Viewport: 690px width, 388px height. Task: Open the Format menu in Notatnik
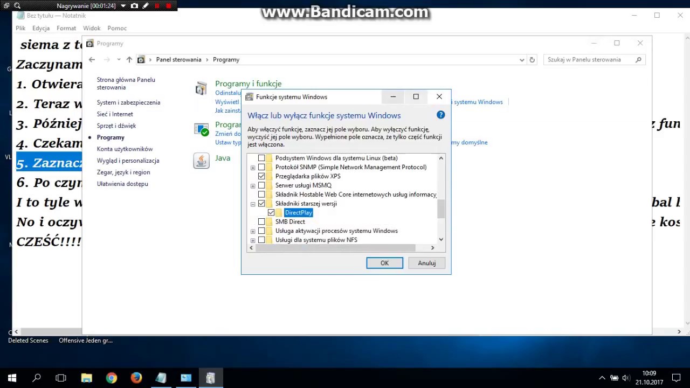click(66, 28)
